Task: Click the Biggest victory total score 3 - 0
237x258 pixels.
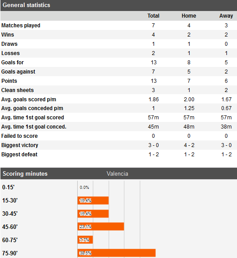Action: [154, 145]
